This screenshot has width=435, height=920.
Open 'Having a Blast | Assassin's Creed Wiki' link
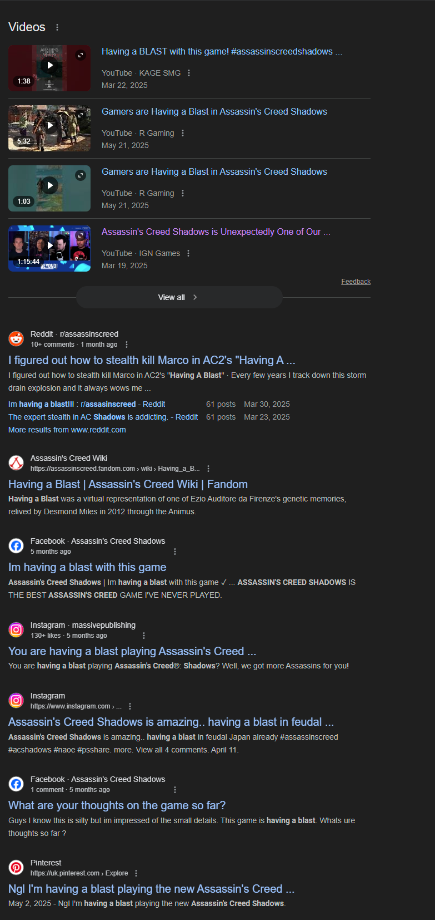click(128, 484)
